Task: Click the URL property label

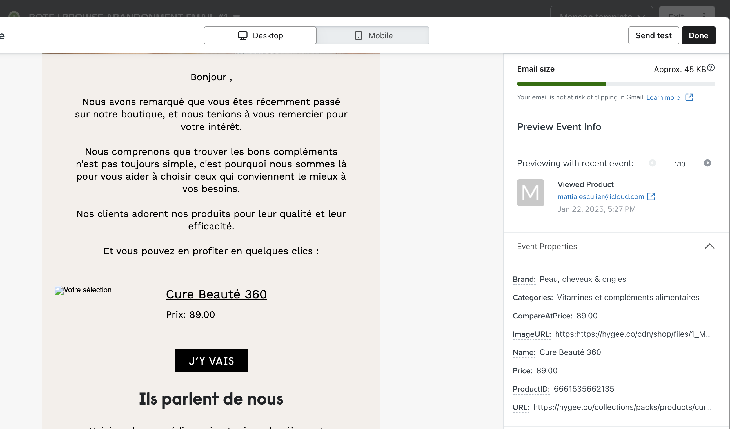Action: [521, 407]
